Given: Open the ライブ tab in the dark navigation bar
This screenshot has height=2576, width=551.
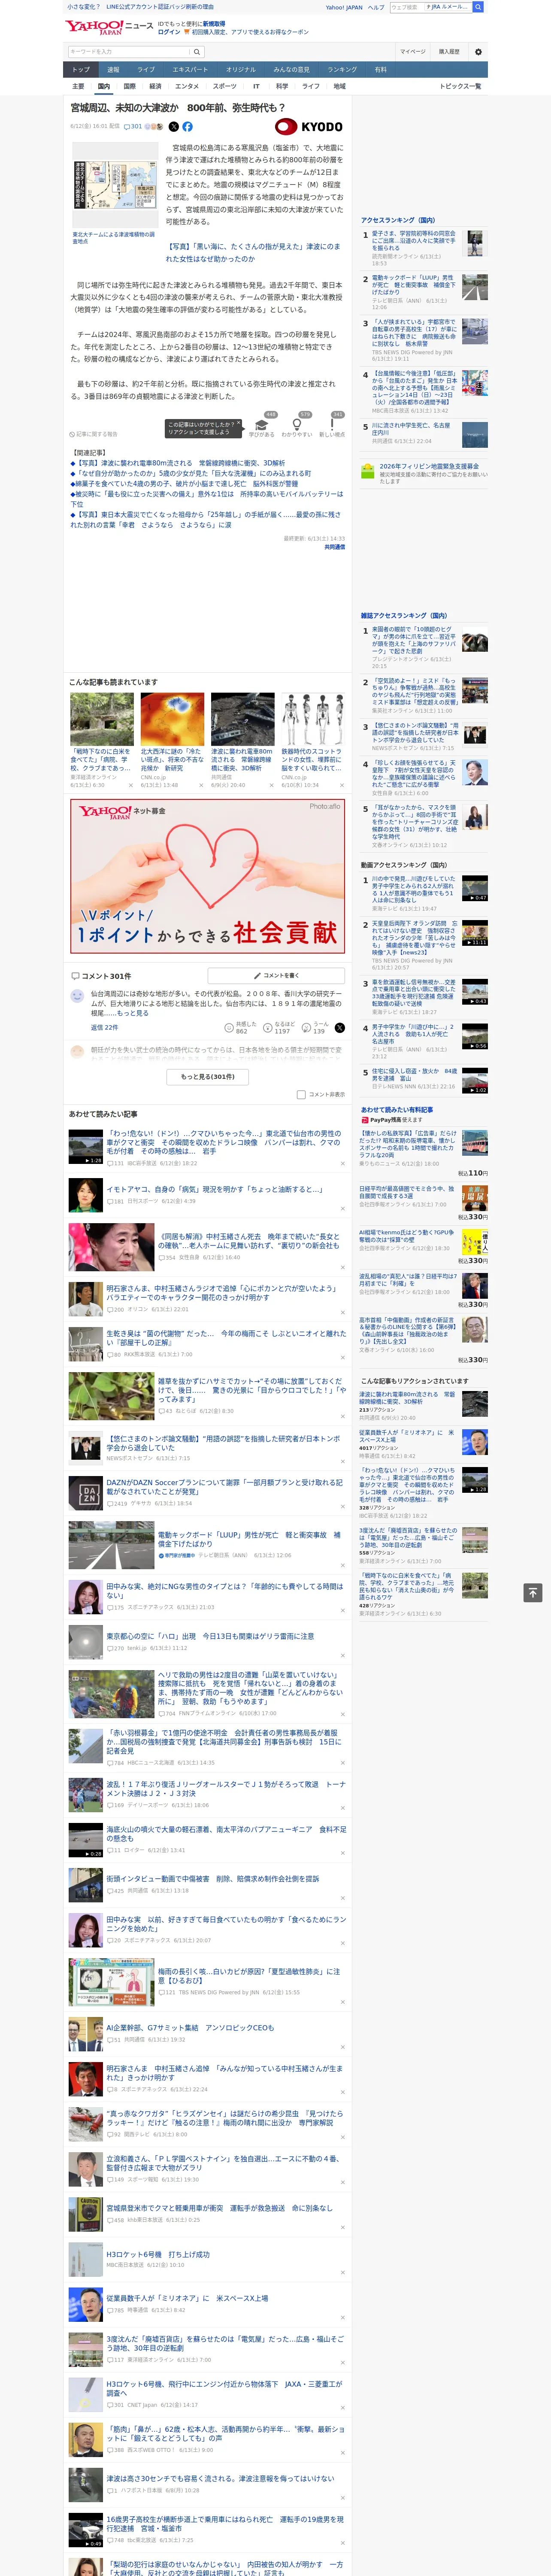Looking at the screenshot, I should tap(146, 70).
